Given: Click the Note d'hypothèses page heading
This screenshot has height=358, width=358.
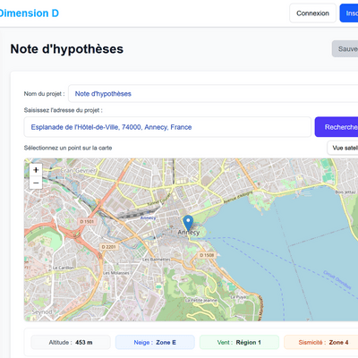Looking at the screenshot, I should 67,49.
